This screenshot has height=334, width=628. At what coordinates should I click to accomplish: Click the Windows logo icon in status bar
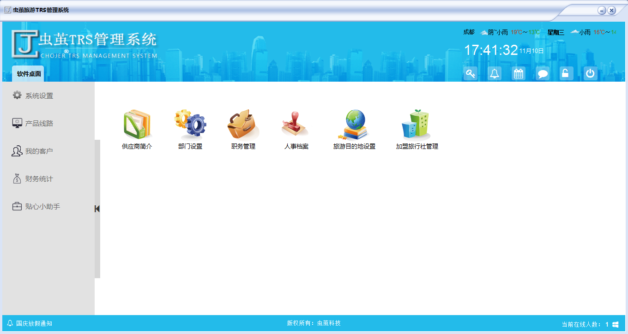pos(616,324)
